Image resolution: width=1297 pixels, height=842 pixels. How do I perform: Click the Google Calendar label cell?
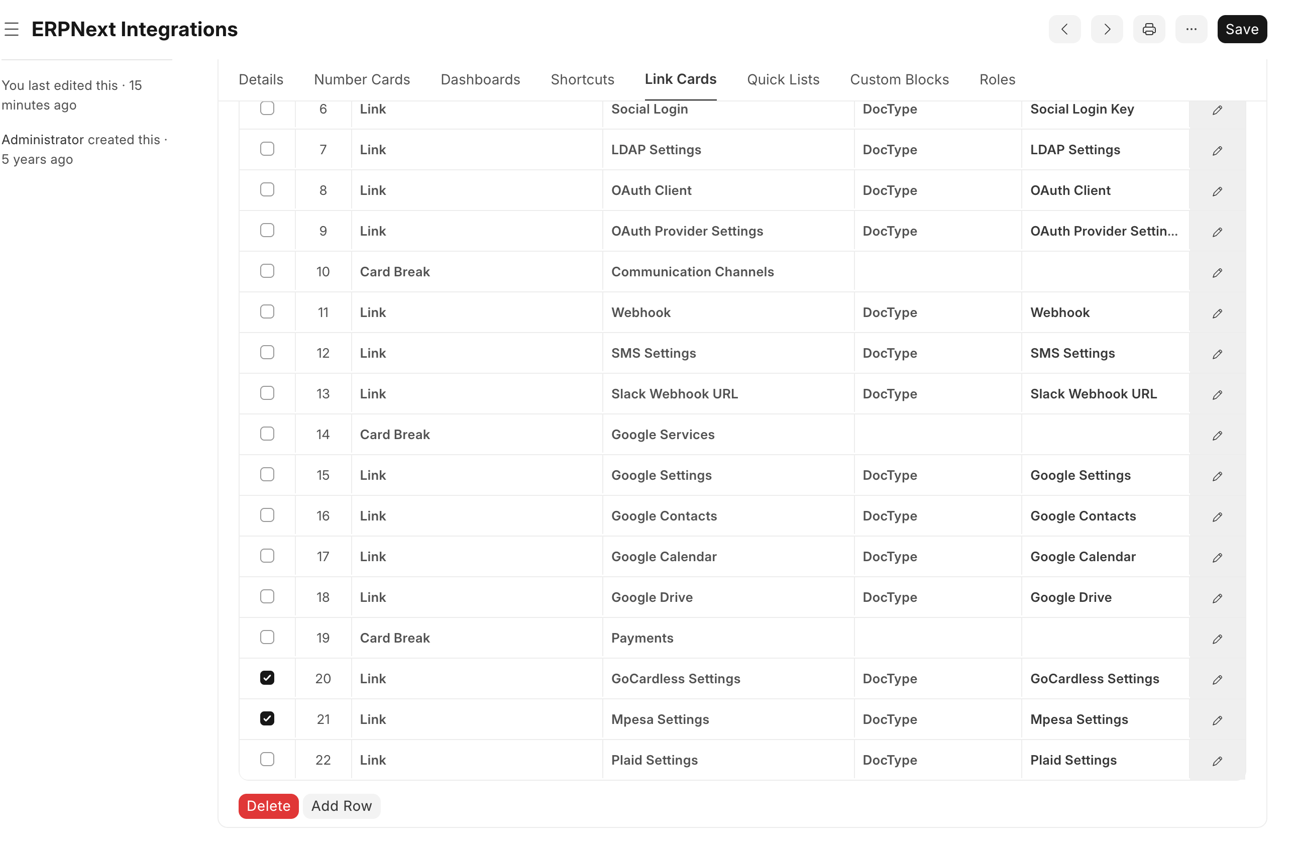[x=664, y=557]
